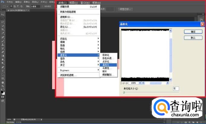Open the 100% zoom dropdown in Crystallize dialog
The width and height of the screenshot is (206, 124).
coord(140,83)
